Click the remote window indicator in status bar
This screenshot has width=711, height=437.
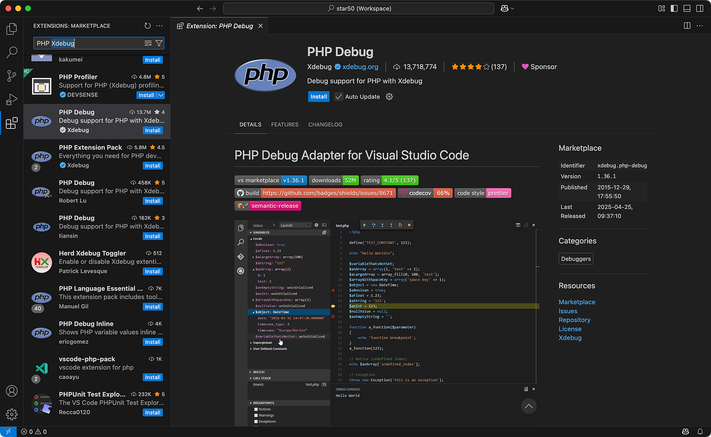(8, 432)
